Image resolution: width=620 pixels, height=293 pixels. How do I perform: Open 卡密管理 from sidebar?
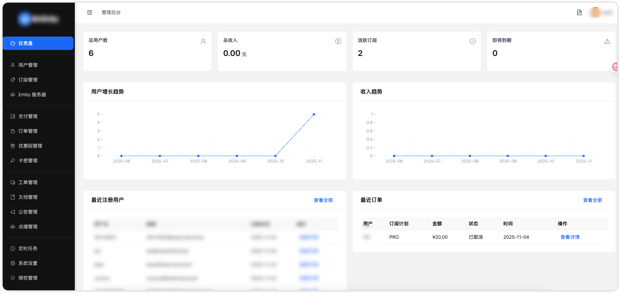pyautogui.click(x=28, y=161)
